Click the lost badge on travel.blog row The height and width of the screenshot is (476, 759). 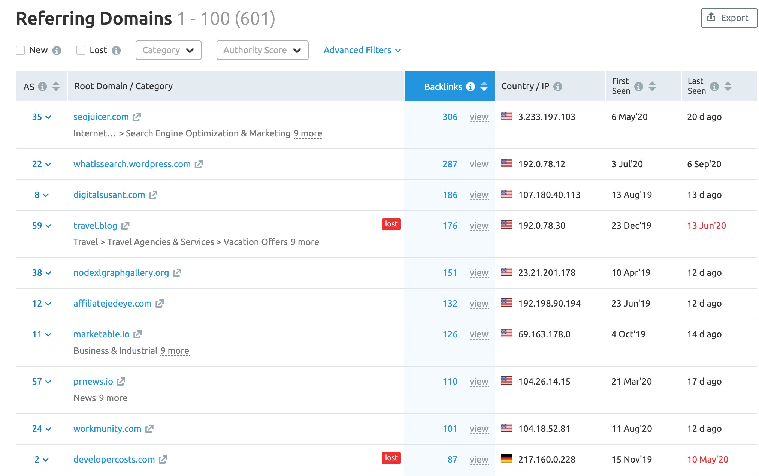pyautogui.click(x=391, y=224)
